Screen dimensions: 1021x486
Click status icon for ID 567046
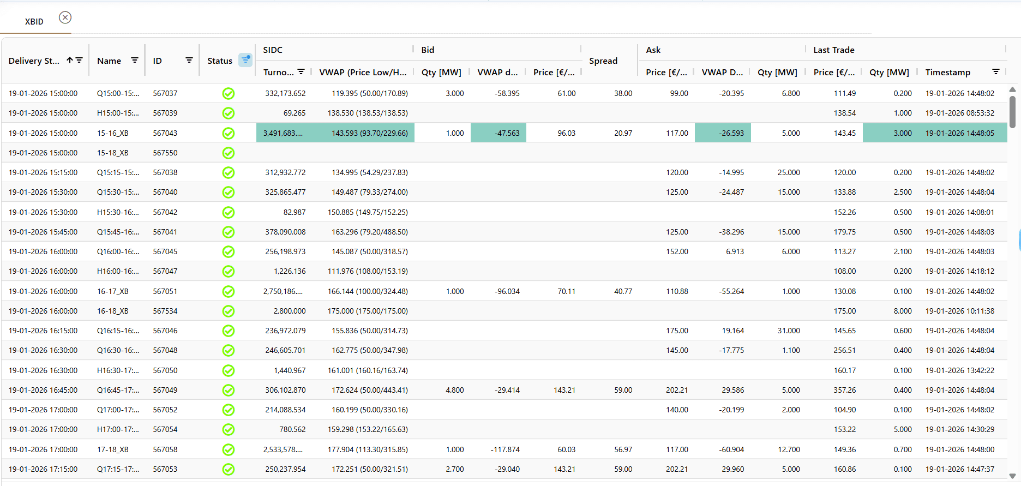pyautogui.click(x=229, y=331)
